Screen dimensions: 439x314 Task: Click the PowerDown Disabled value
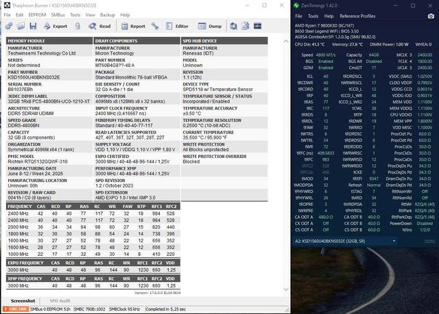click(x=425, y=224)
